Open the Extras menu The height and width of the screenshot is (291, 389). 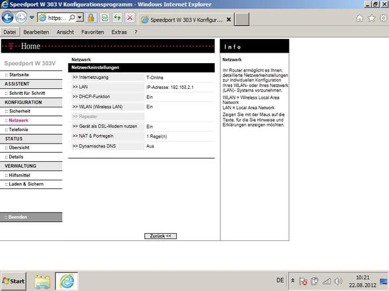(119, 32)
